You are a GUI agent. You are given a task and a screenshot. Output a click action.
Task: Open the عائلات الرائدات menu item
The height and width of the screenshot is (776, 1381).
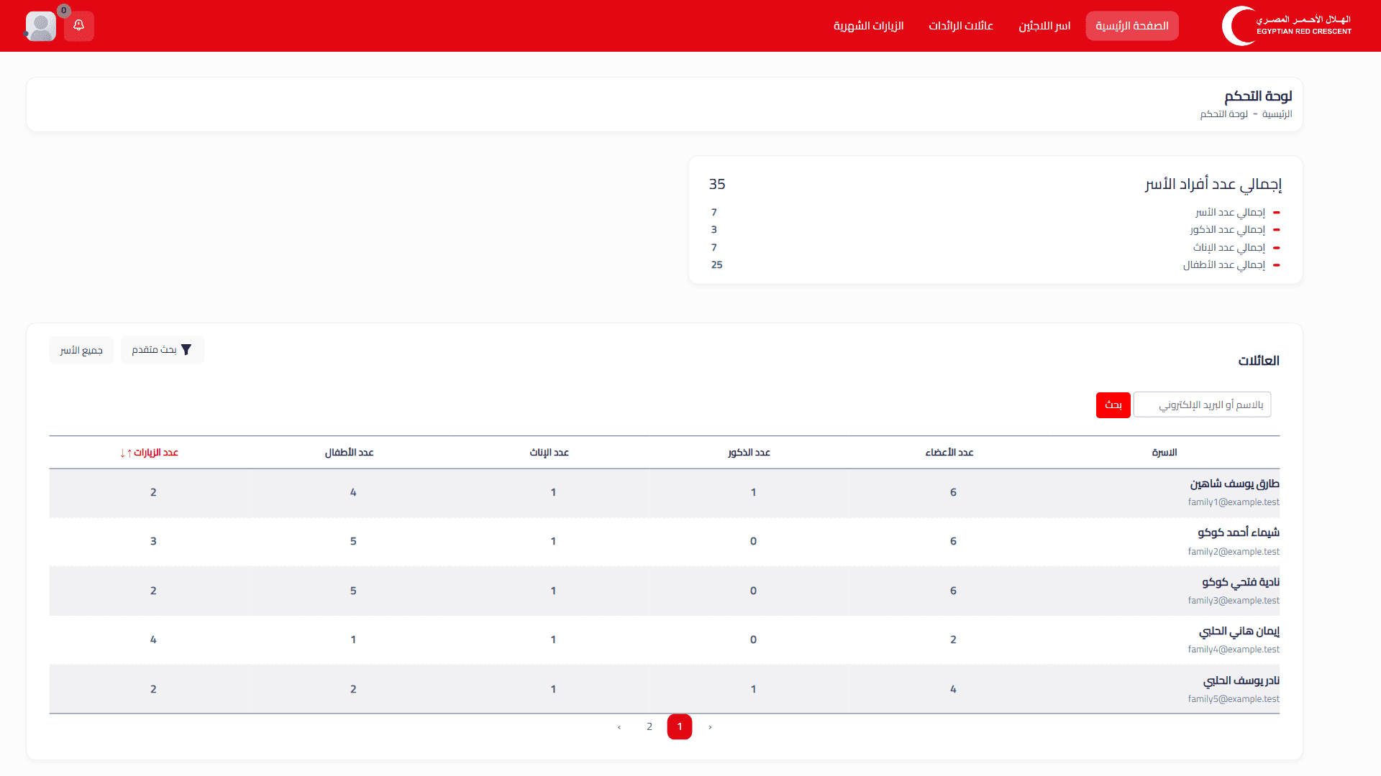[x=961, y=26]
